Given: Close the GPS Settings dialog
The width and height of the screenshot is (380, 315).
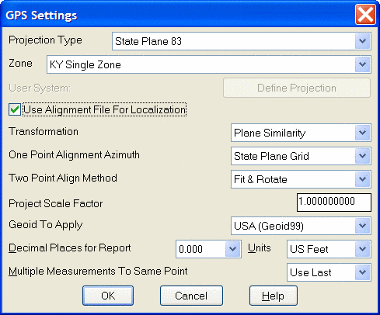Looking at the screenshot, I should [365, 15].
